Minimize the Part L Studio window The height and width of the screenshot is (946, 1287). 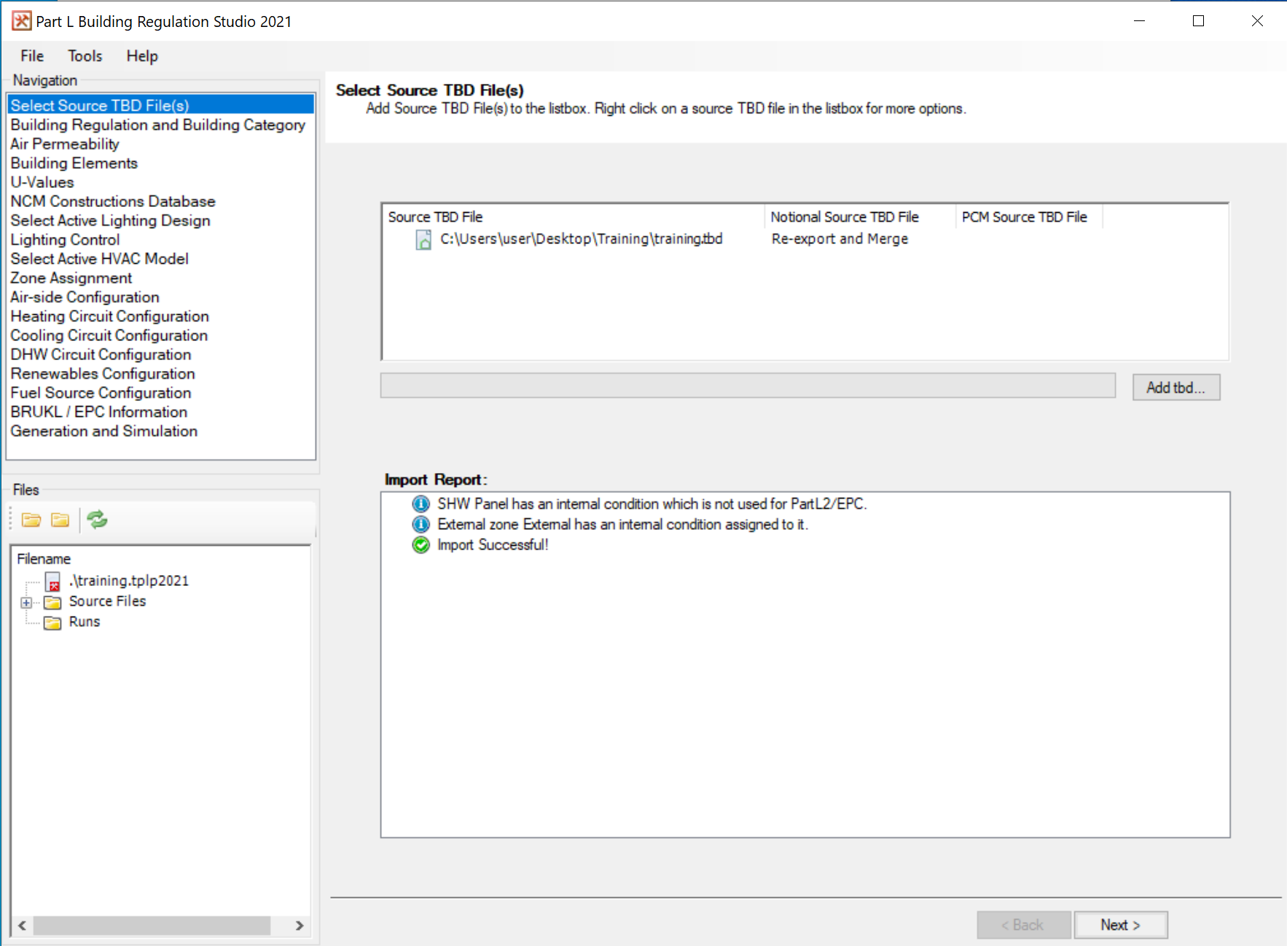click(1140, 21)
